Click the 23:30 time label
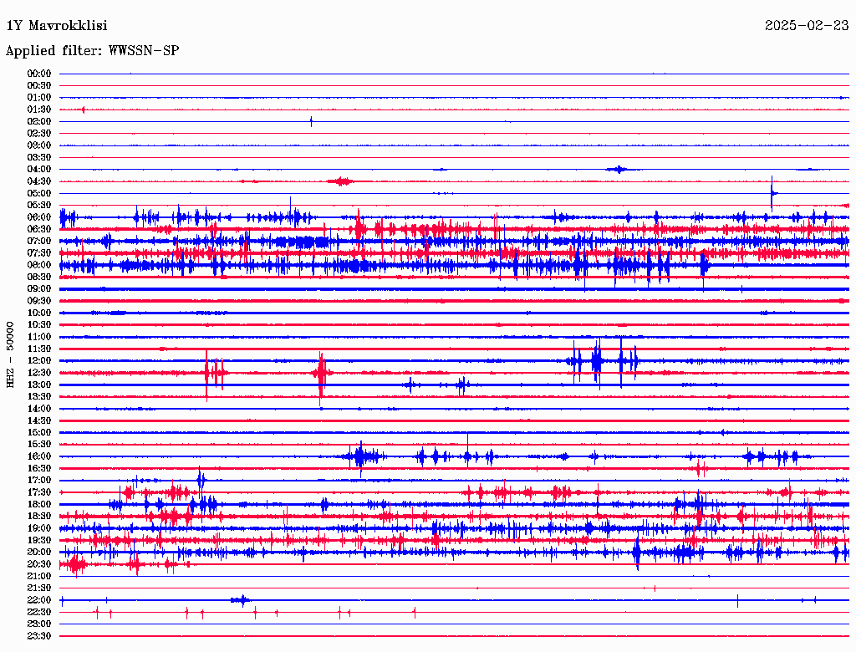This screenshot has width=856, height=652. (x=38, y=636)
